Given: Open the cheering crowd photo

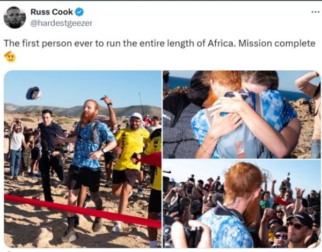Looking at the screenshot, I should [241, 204].
